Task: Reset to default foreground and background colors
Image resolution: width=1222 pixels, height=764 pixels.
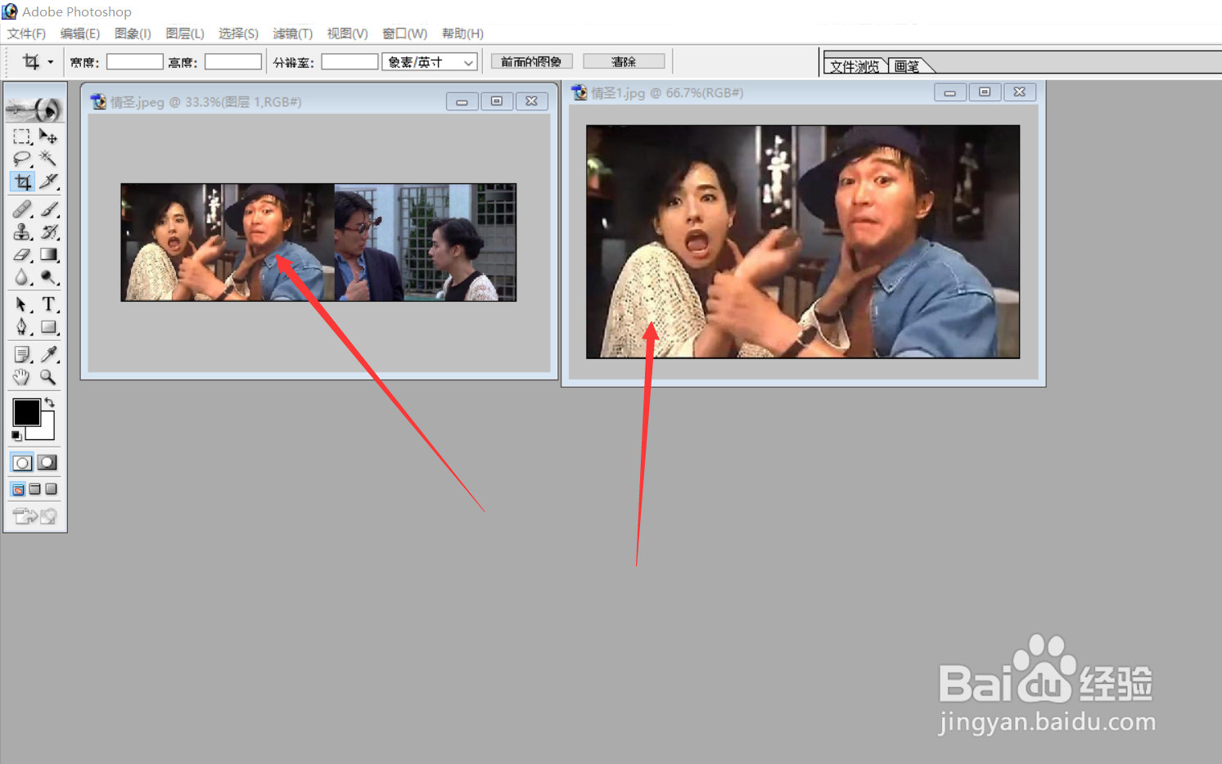Action: point(16,436)
